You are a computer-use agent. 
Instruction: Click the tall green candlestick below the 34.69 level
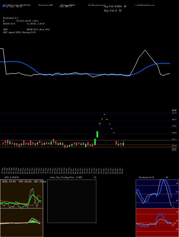point(97,134)
